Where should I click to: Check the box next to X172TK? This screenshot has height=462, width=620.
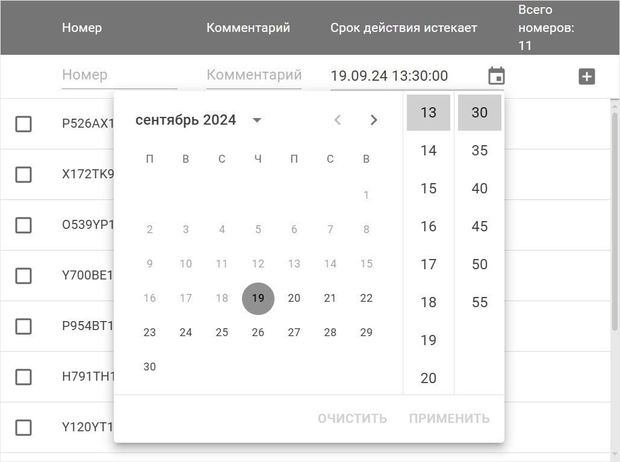coord(23,175)
